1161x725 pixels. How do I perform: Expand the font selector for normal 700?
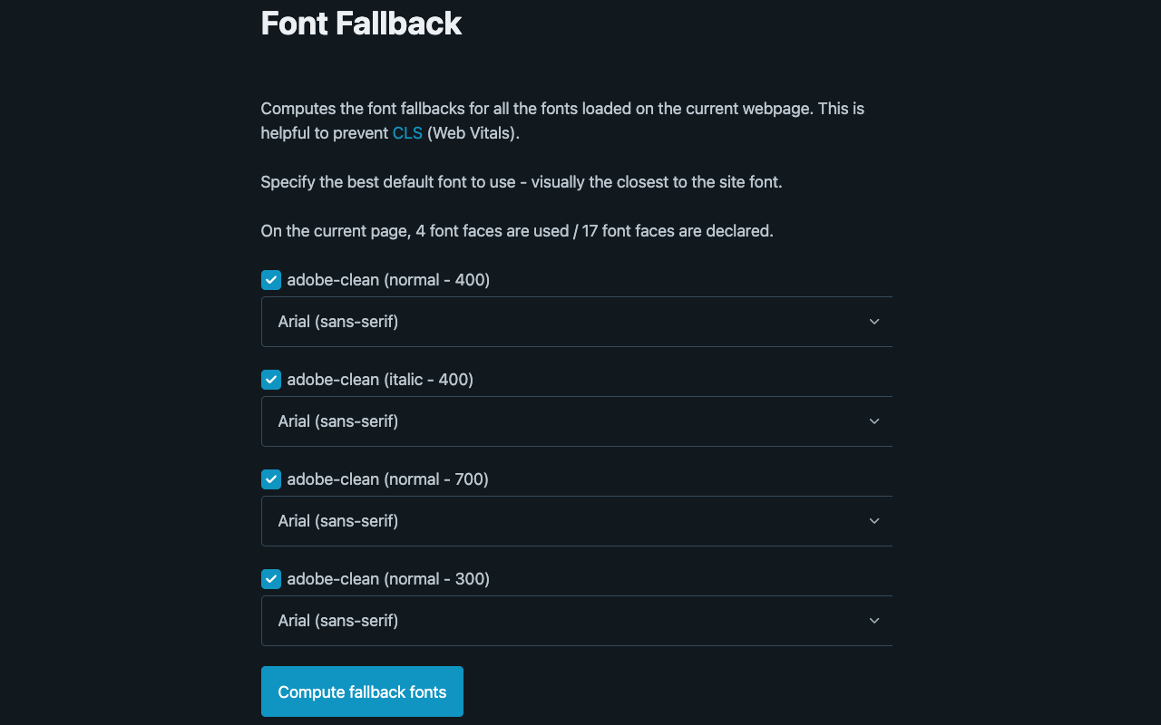coord(576,520)
